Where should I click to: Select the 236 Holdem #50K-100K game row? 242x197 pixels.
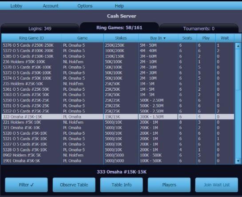click(x=118, y=62)
